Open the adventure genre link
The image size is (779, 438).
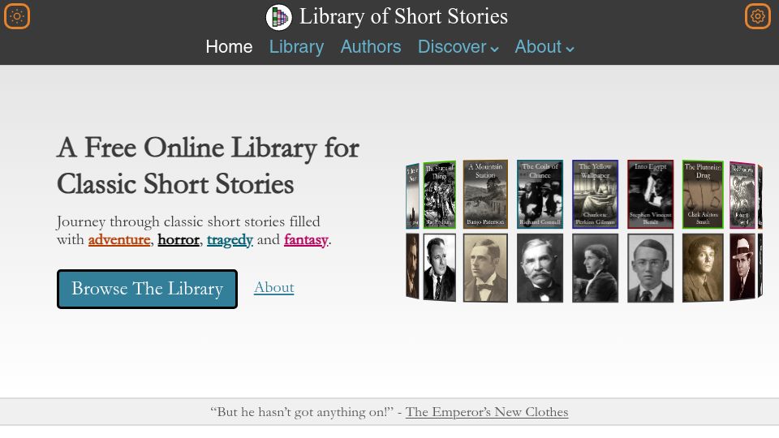click(119, 240)
